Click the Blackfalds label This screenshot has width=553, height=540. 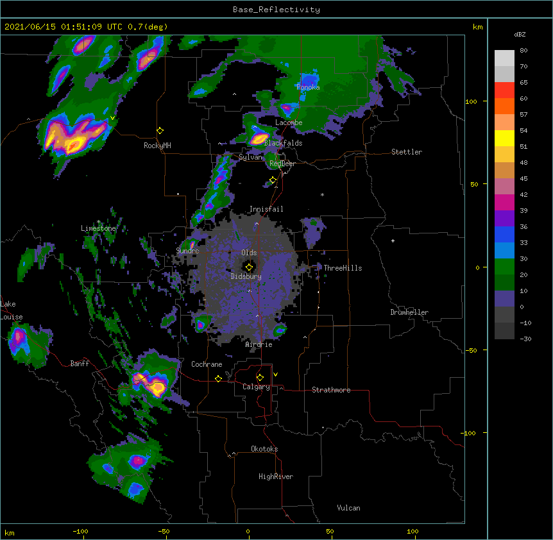click(x=283, y=143)
